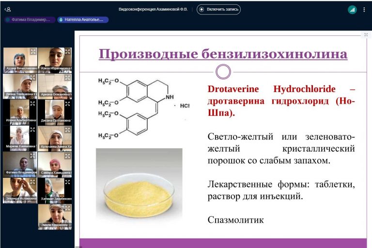Viewport: 372px width, 248px height.
Task: Open the three-dot more options menu
Action: [x=364, y=10]
